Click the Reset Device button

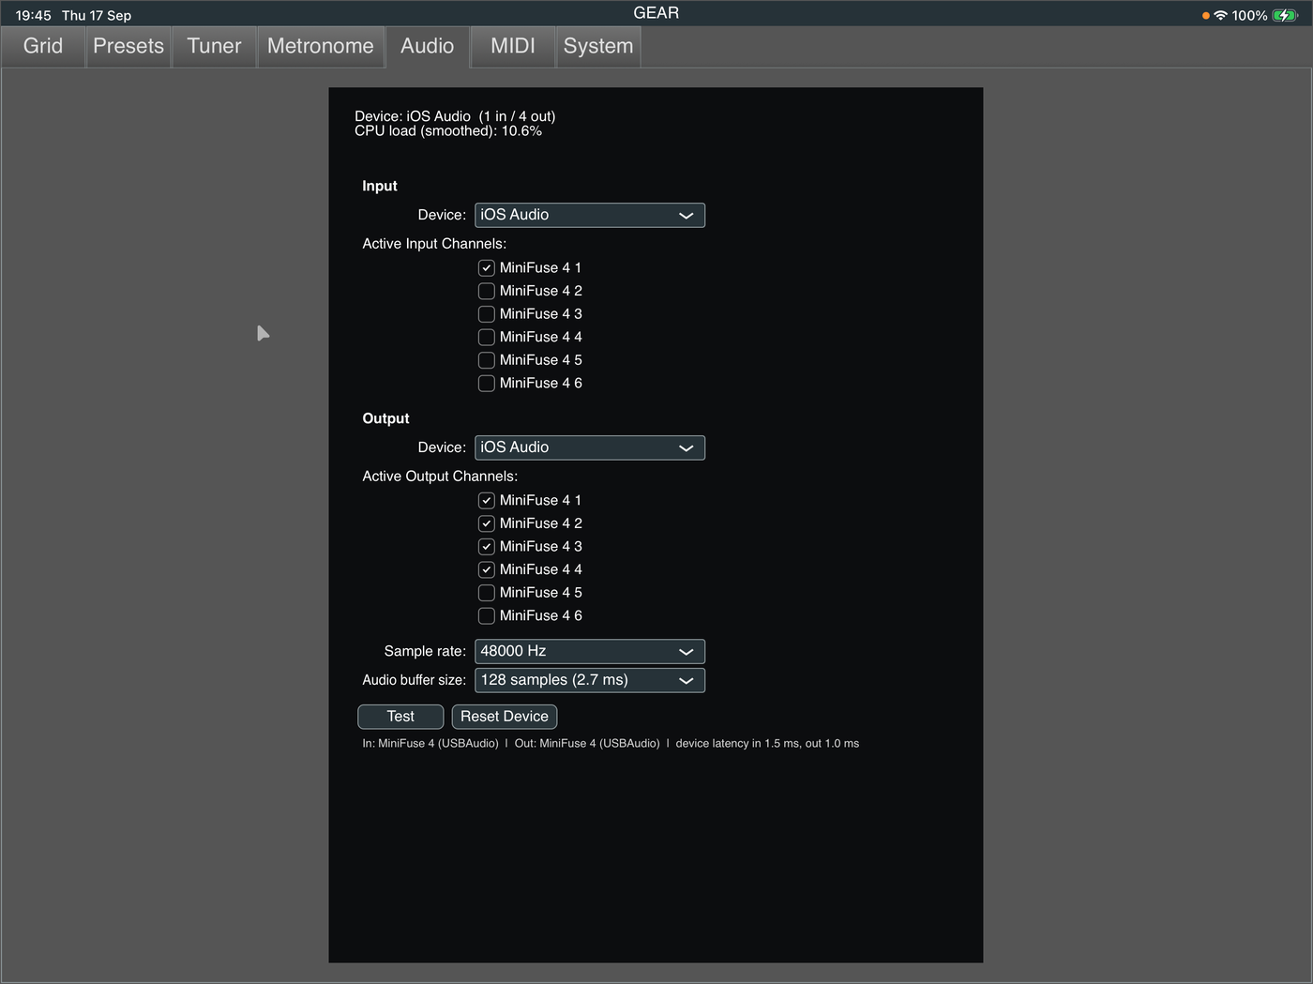(x=505, y=717)
